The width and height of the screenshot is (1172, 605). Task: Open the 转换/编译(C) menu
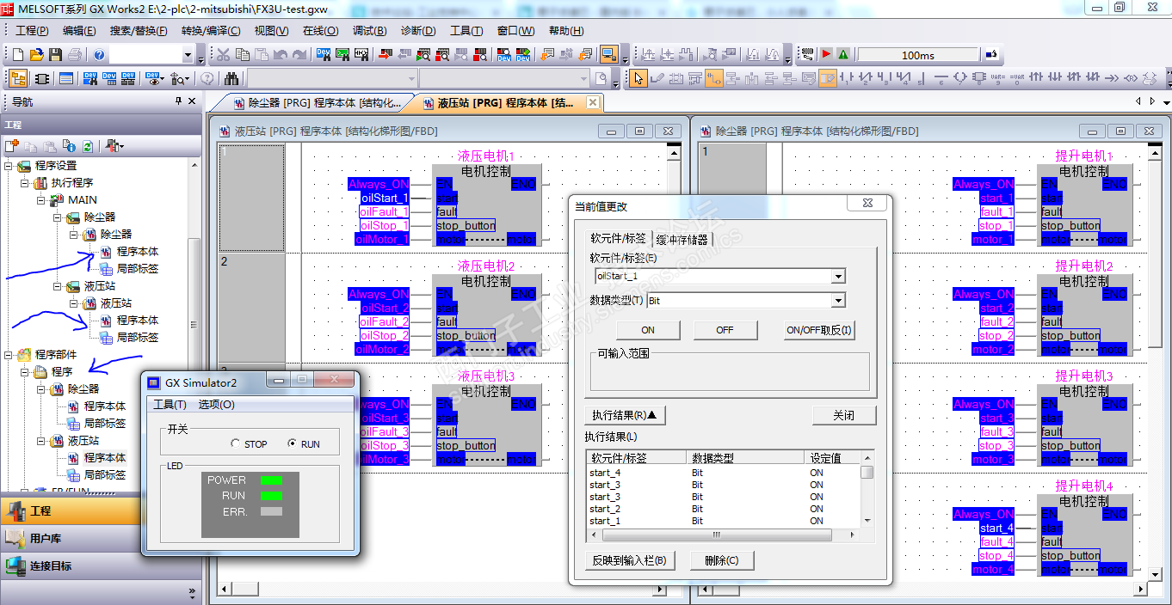pos(211,31)
